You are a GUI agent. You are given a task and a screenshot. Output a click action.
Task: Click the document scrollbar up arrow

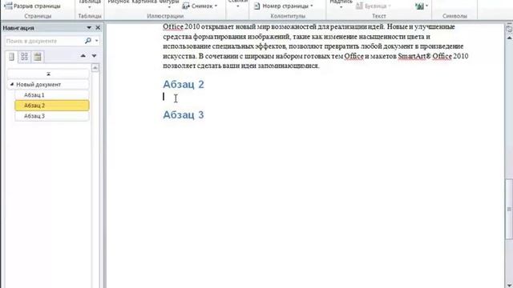click(510, 38)
